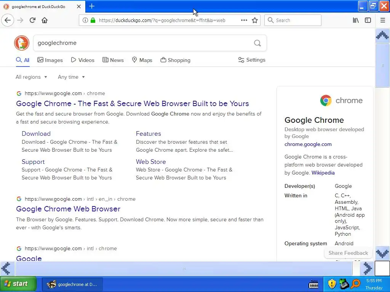
Task: Switch to the Images tab
Action: coord(50,60)
